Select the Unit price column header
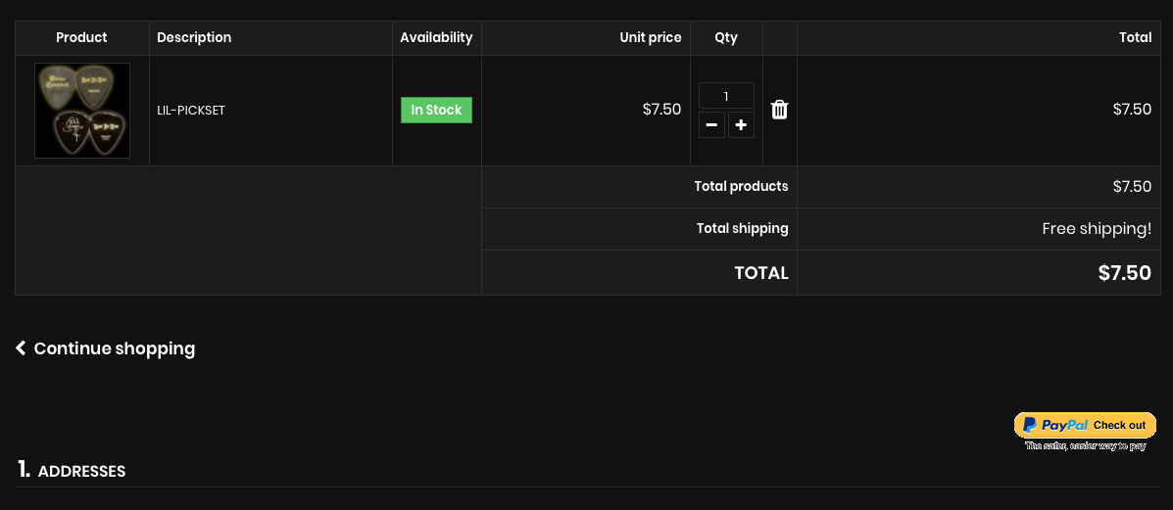This screenshot has width=1173, height=510. tap(651, 37)
